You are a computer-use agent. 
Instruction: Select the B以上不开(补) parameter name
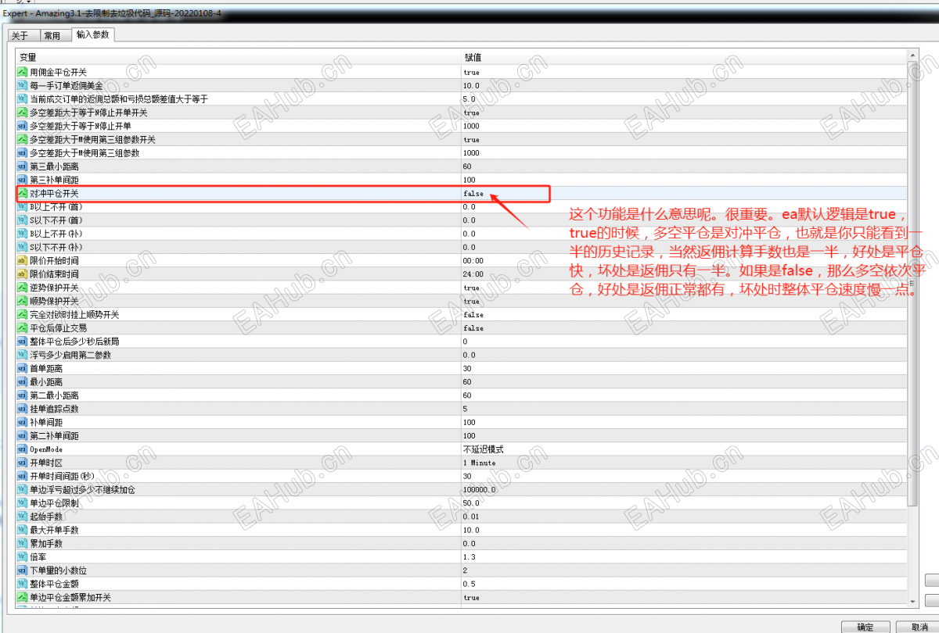point(56,234)
